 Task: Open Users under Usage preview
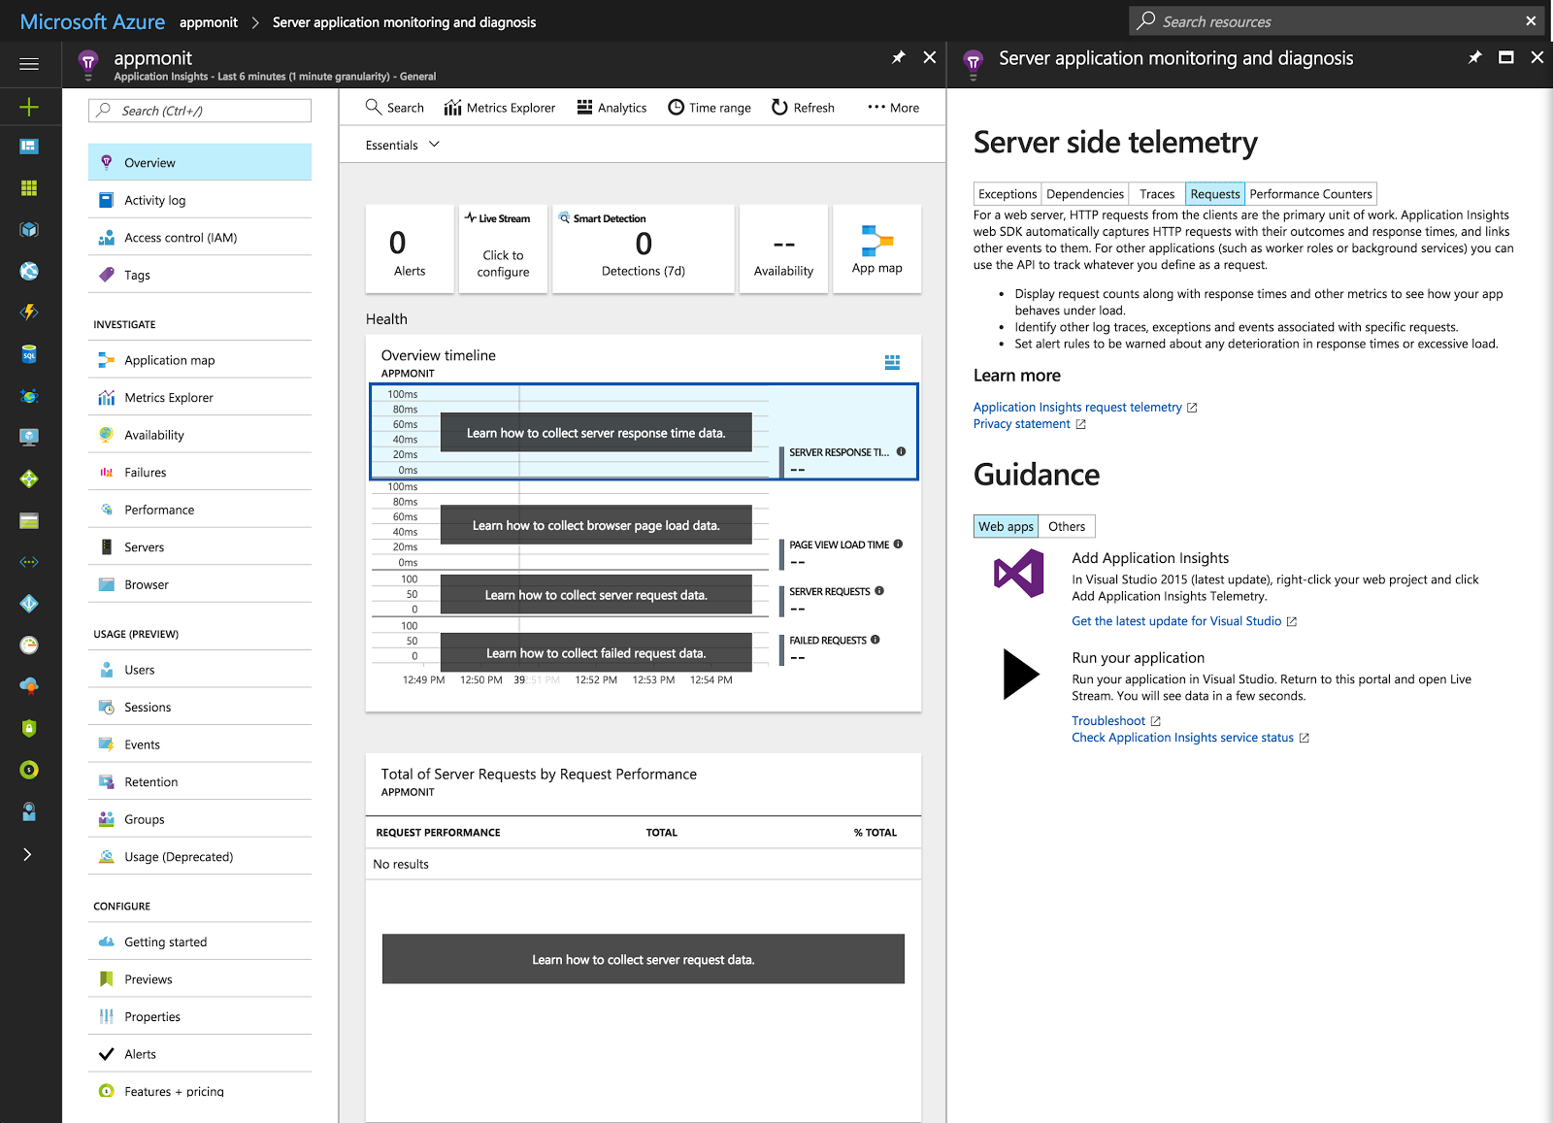click(200, 670)
